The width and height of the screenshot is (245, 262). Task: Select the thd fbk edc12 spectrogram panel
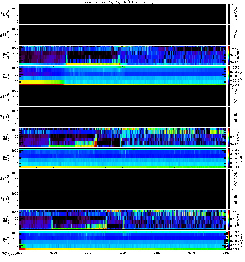click(x=123, y=138)
